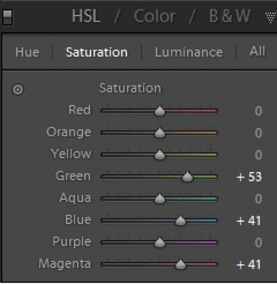Image resolution: width=277 pixels, height=284 pixels.
Task: Switch to the Hue tab
Action: [27, 52]
